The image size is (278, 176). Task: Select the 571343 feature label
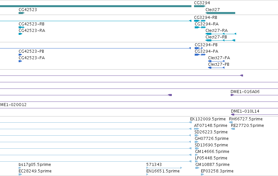coord(154,165)
